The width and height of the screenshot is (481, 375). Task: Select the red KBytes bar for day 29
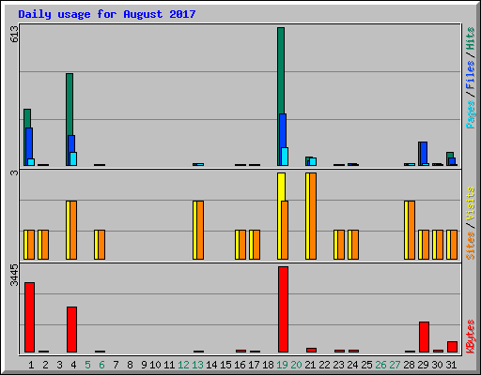[x=424, y=337]
